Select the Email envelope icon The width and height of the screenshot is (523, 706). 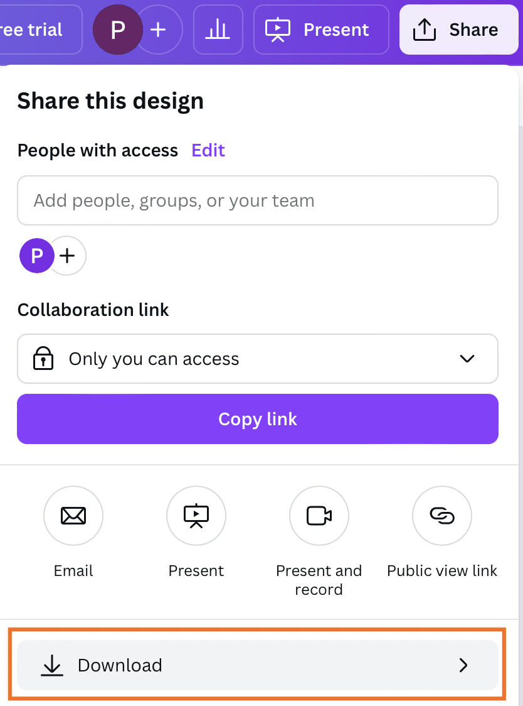coord(73,516)
